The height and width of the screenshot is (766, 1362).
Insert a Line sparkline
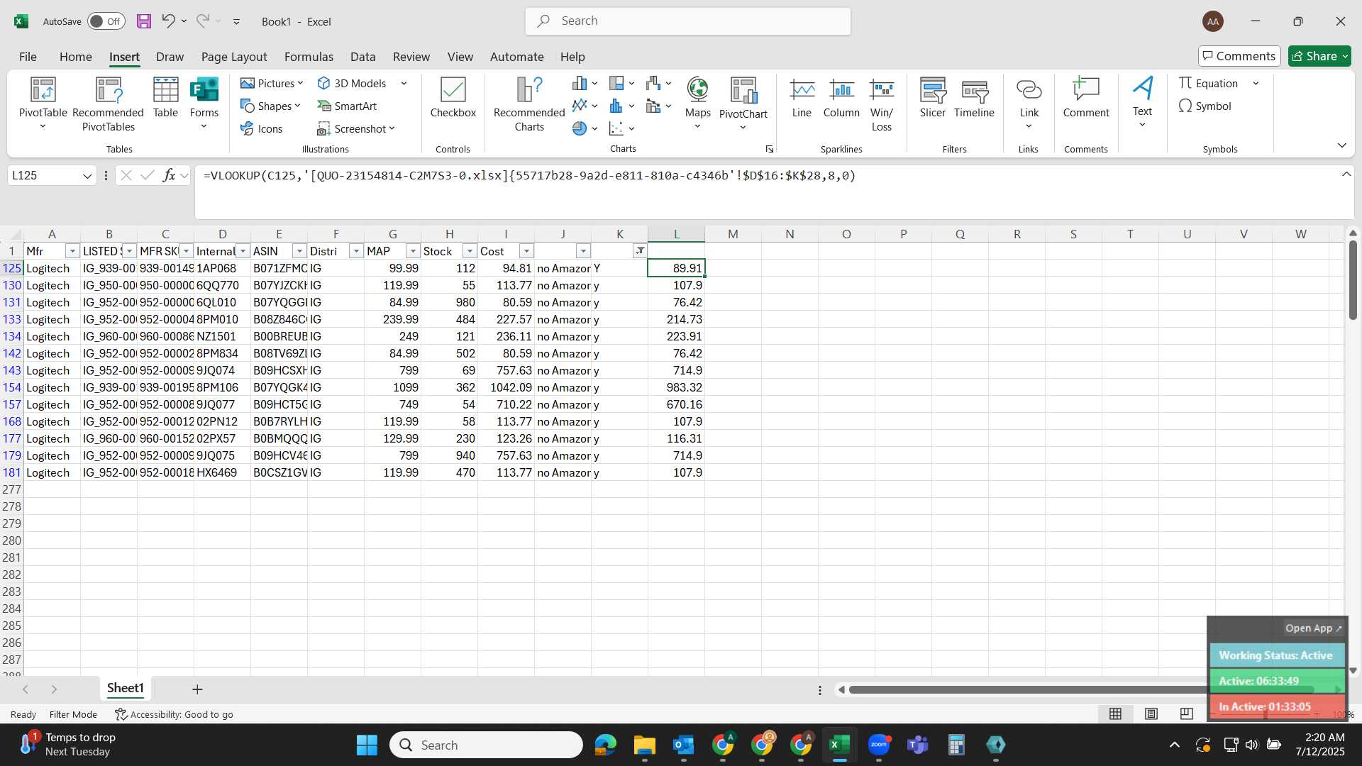pyautogui.click(x=802, y=98)
